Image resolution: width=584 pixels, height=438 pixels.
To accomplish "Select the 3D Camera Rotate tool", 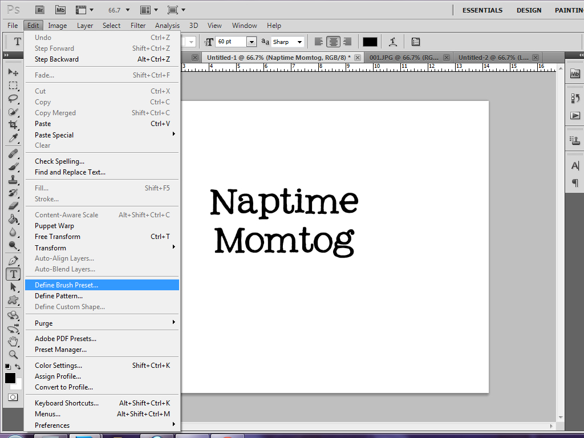I will (13, 329).
